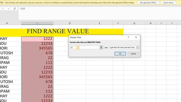Click Get genuine Office button

(x=148, y=3)
